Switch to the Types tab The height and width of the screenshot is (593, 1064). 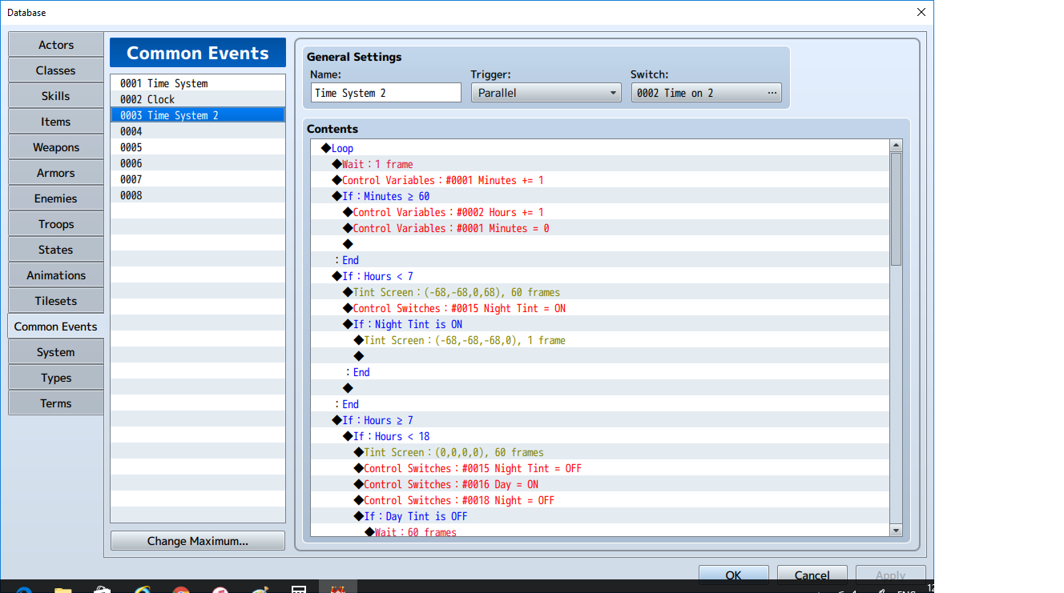pyautogui.click(x=56, y=378)
